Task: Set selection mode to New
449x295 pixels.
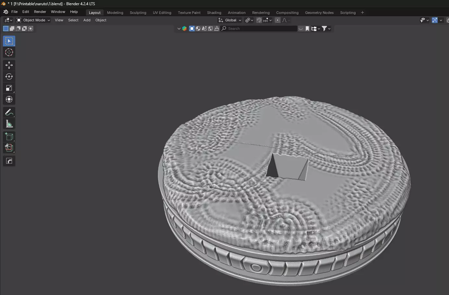Action: pyautogui.click(x=6, y=29)
